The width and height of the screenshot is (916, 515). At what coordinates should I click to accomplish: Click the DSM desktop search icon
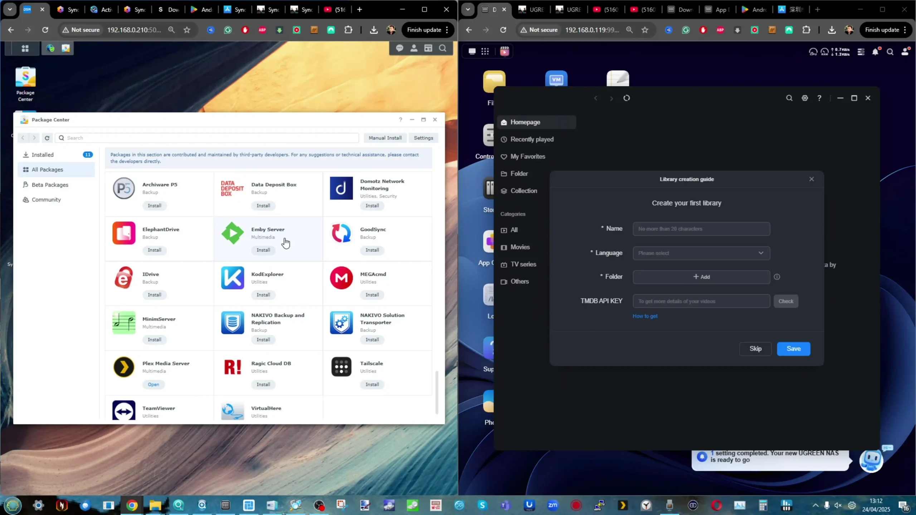[443, 48]
